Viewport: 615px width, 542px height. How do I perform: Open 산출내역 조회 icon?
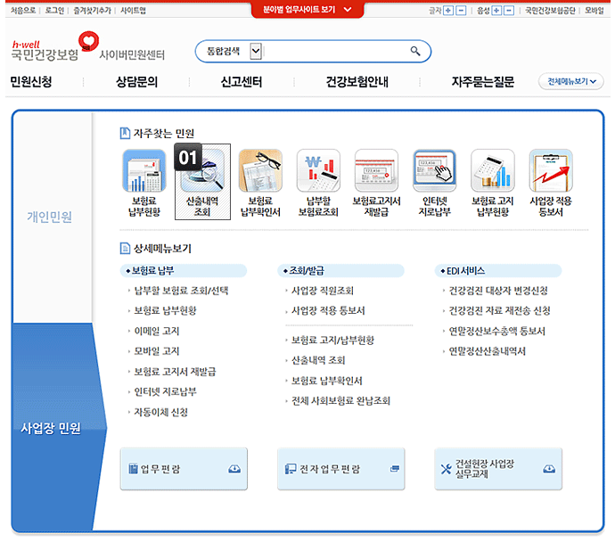[202, 170]
